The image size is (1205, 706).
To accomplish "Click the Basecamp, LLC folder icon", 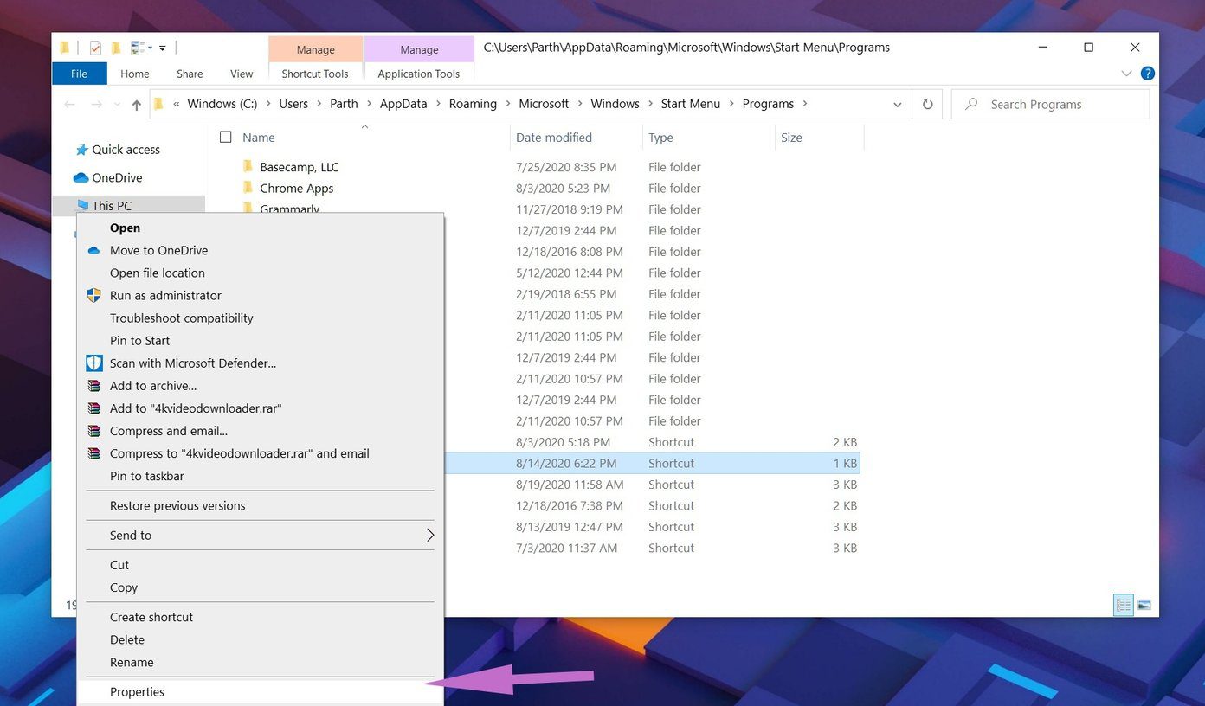I will 248,166.
